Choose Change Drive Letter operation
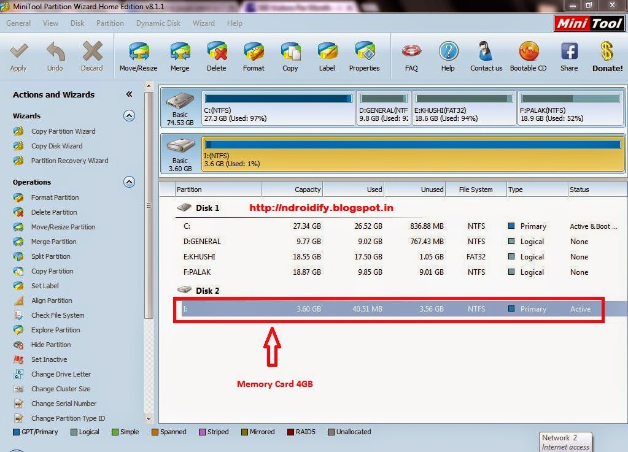The width and height of the screenshot is (628, 452). pos(61,374)
